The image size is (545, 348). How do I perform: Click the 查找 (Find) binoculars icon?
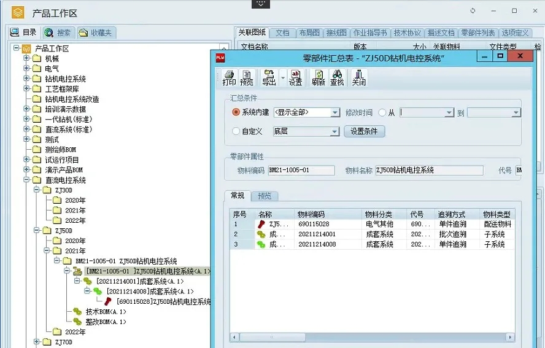point(337,77)
